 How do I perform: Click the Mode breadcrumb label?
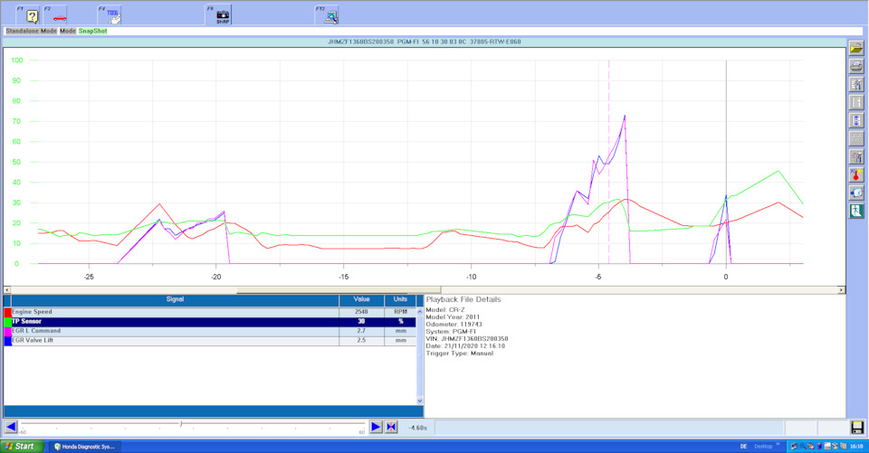pos(68,31)
